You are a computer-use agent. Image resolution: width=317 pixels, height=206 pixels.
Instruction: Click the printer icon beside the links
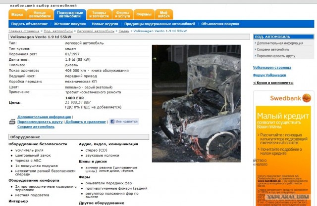click(x=12, y=122)
